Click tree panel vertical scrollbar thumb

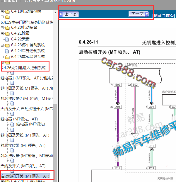55,143
